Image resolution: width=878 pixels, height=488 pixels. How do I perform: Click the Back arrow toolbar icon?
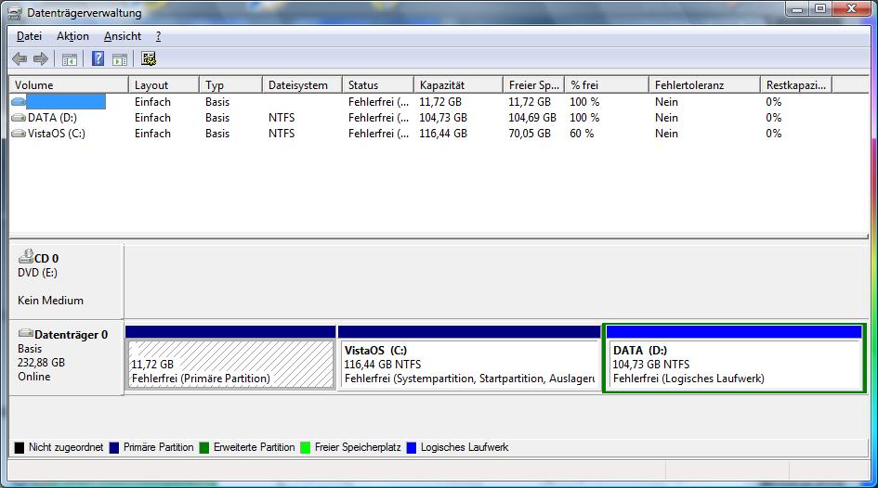(20, 59)
